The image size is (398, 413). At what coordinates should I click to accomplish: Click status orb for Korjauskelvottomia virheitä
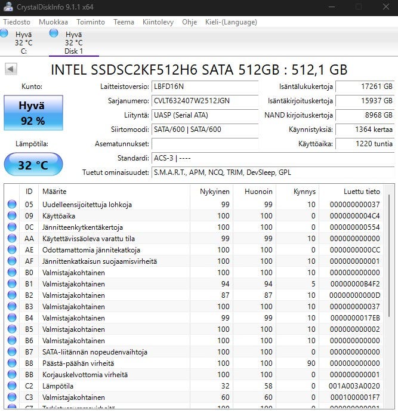12,375
